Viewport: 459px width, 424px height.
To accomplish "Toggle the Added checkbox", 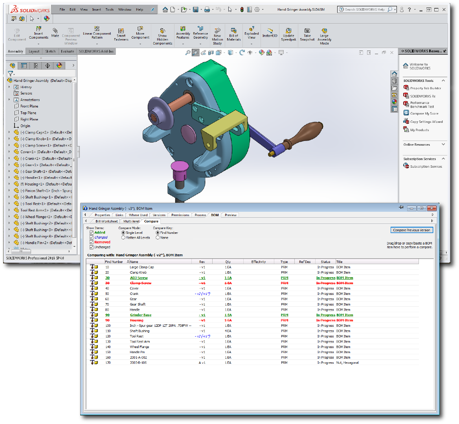I will [x=92, y=233].
